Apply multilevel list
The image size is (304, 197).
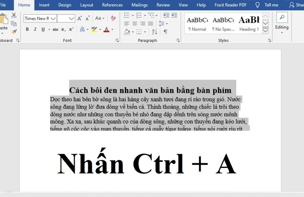pos(151,15)
